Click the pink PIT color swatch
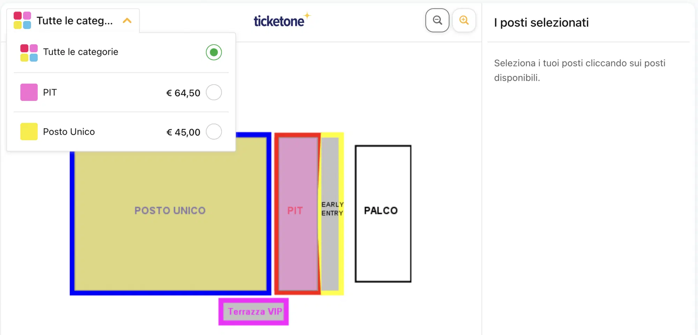Screen dimensions: 698x335 click(x=29, y=93)
